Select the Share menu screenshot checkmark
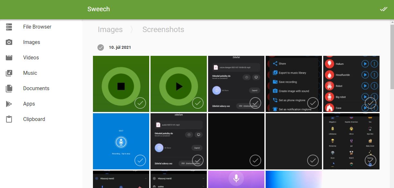The image size is (394, 188). pos(313,103)
